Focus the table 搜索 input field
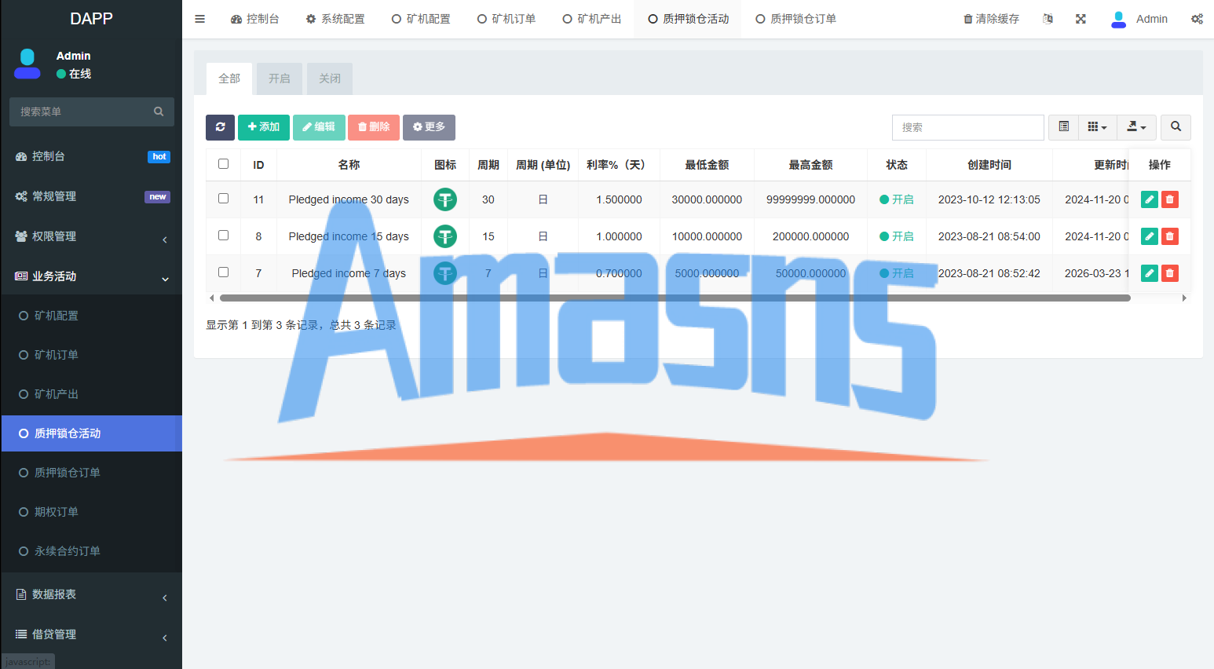This screenshot has width=1214, height=669. click(x=967, y=127)
